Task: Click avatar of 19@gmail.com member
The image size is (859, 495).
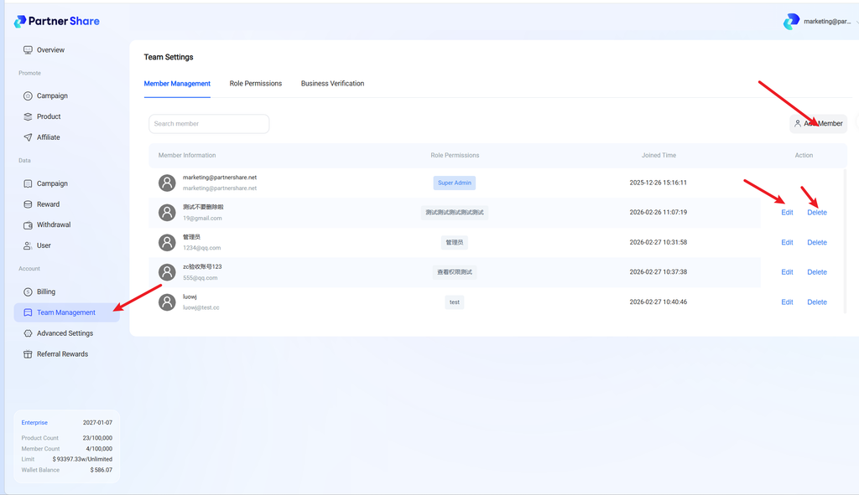Action: 167,212
